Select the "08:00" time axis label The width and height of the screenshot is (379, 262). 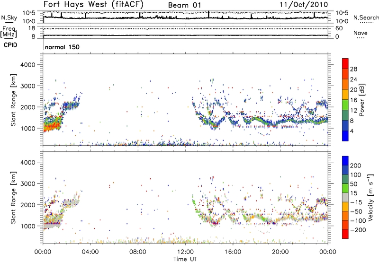click(138, 252)
